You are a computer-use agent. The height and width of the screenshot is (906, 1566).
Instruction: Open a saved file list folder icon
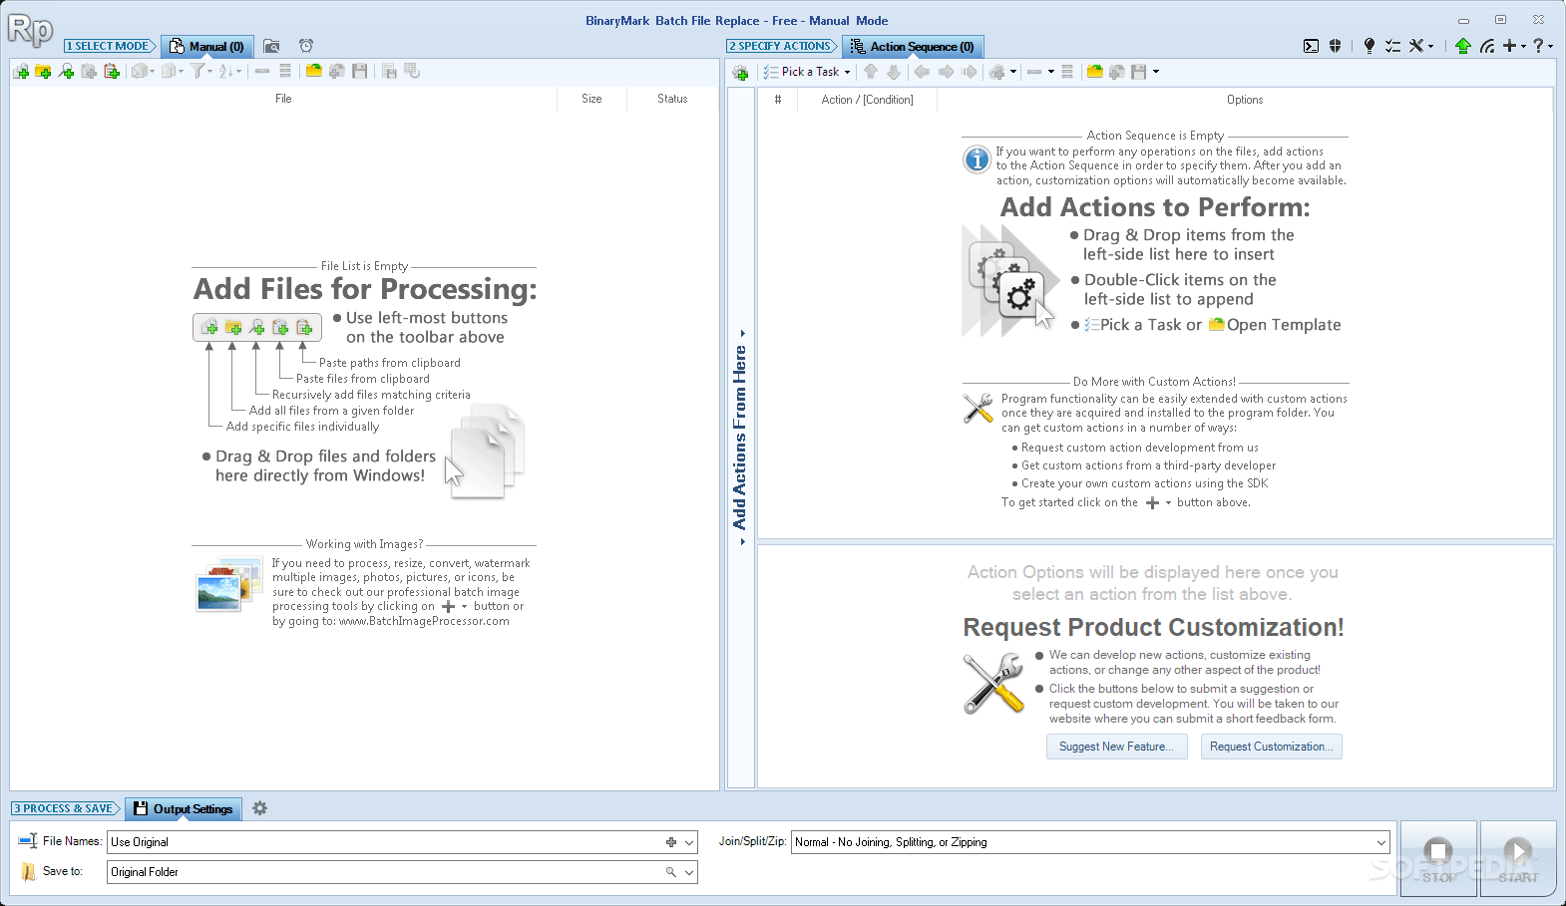point(314,72)
